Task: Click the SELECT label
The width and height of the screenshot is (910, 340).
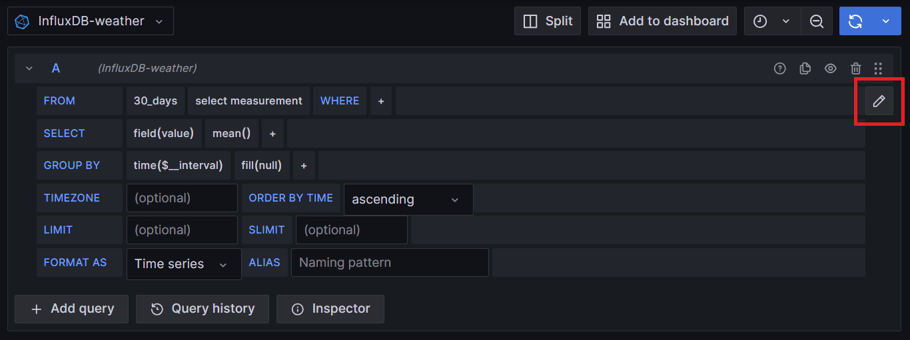Action: (x=64, y=133)
